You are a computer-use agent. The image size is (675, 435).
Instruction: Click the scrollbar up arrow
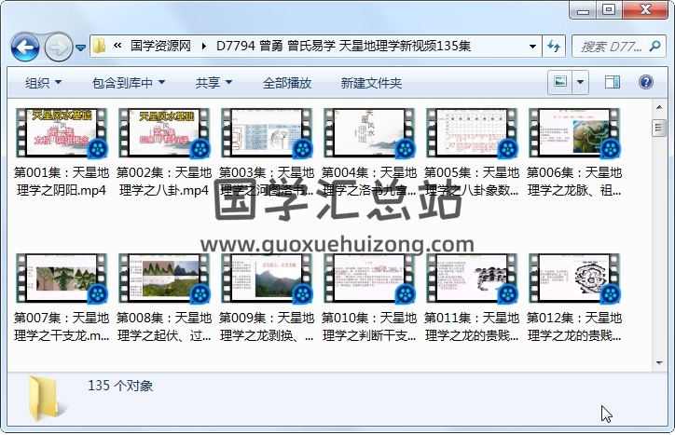pos(659,106)
